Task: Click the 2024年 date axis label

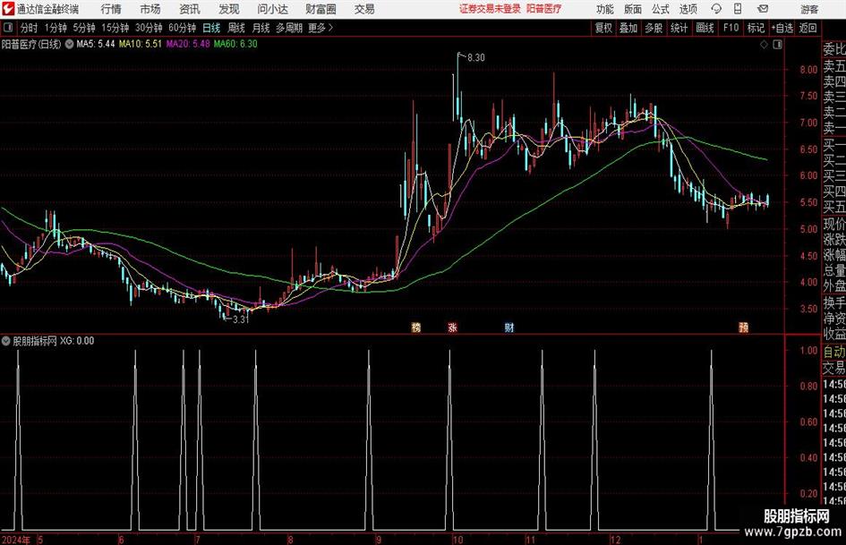Action: pyautogui.click(x=16, y=540)
